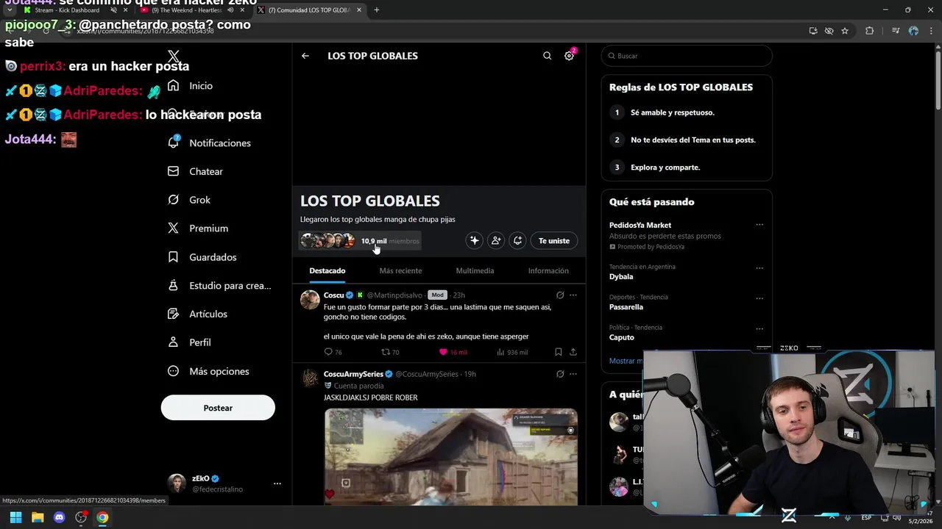The width and height of the screenshot is (942, 529).
Task: Open the Chrome profile avatar
Action: pos(913,31)
